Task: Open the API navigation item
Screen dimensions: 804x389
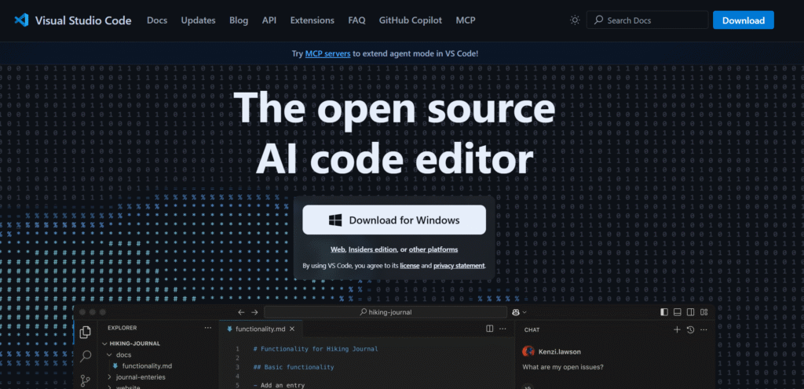Action: point(269,20)
